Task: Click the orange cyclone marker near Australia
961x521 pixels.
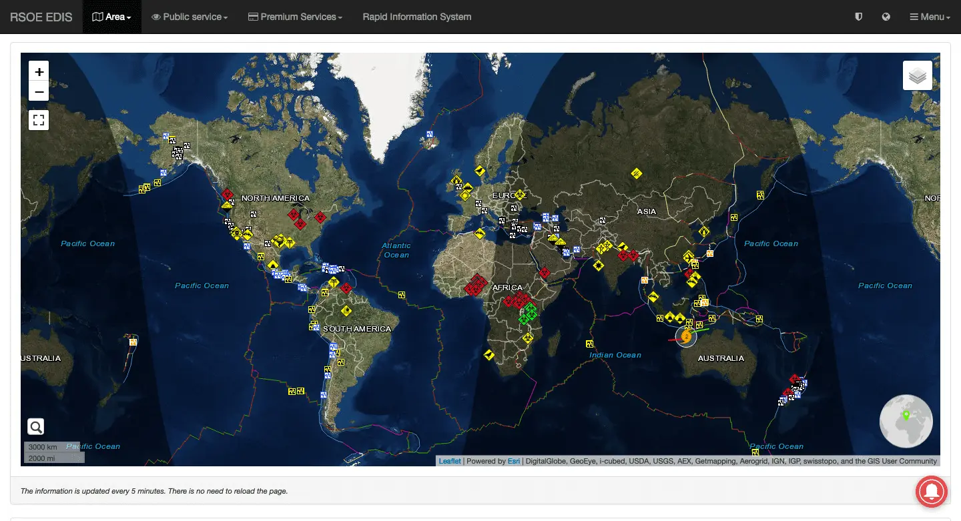Action: (685, 336)
